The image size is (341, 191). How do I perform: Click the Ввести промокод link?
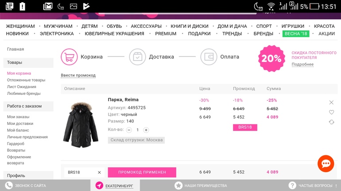point(78,75)
